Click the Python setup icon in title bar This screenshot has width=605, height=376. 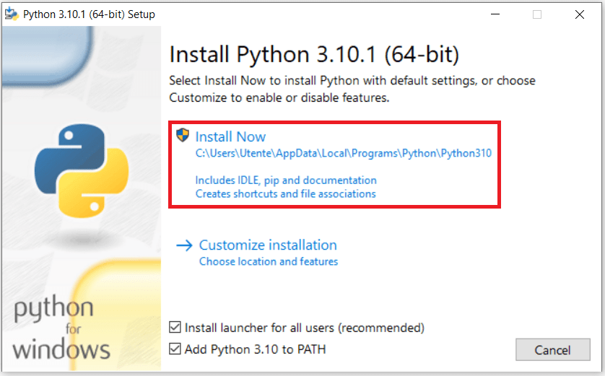pyautogui.click(x=12, y=14)
